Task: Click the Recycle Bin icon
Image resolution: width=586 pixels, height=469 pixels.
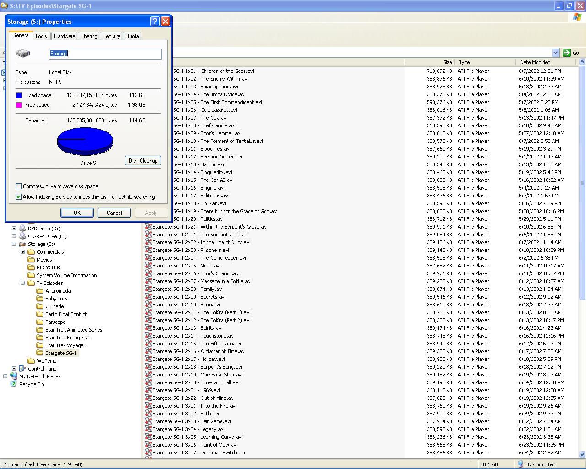Action: click(x=14, y=384)
